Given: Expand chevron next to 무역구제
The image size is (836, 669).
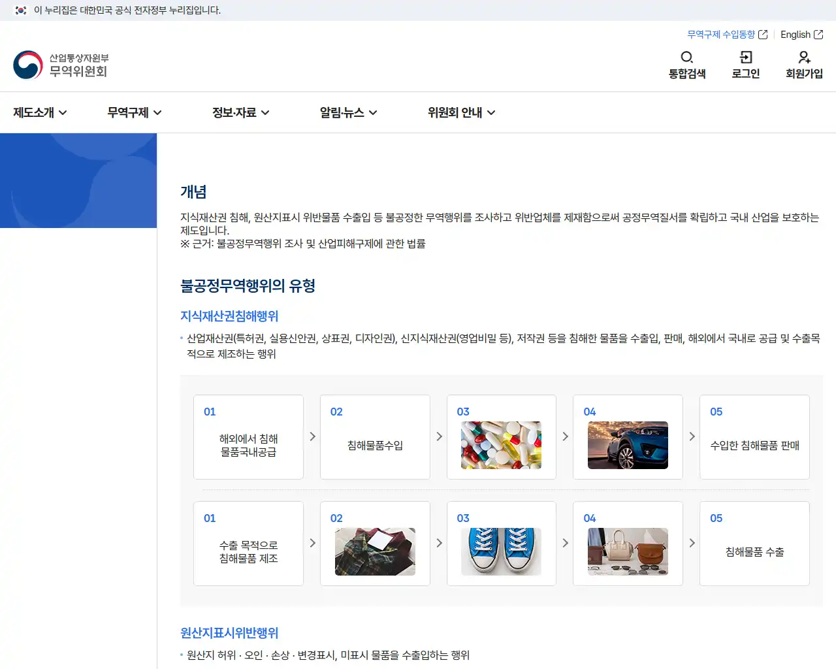Looking at the screenshot, I should pos(157,112).
